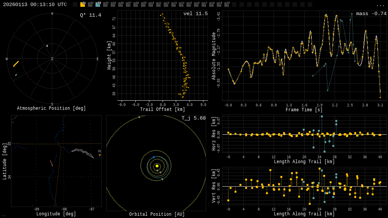Toggle the orange station 01 box

[83, 5]
